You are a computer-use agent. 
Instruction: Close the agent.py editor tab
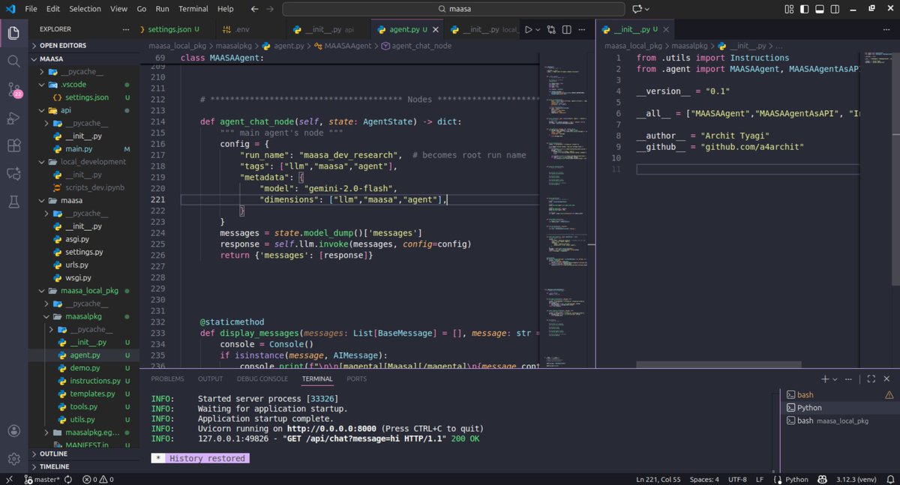pyautogui.click(x=436, y=30)
